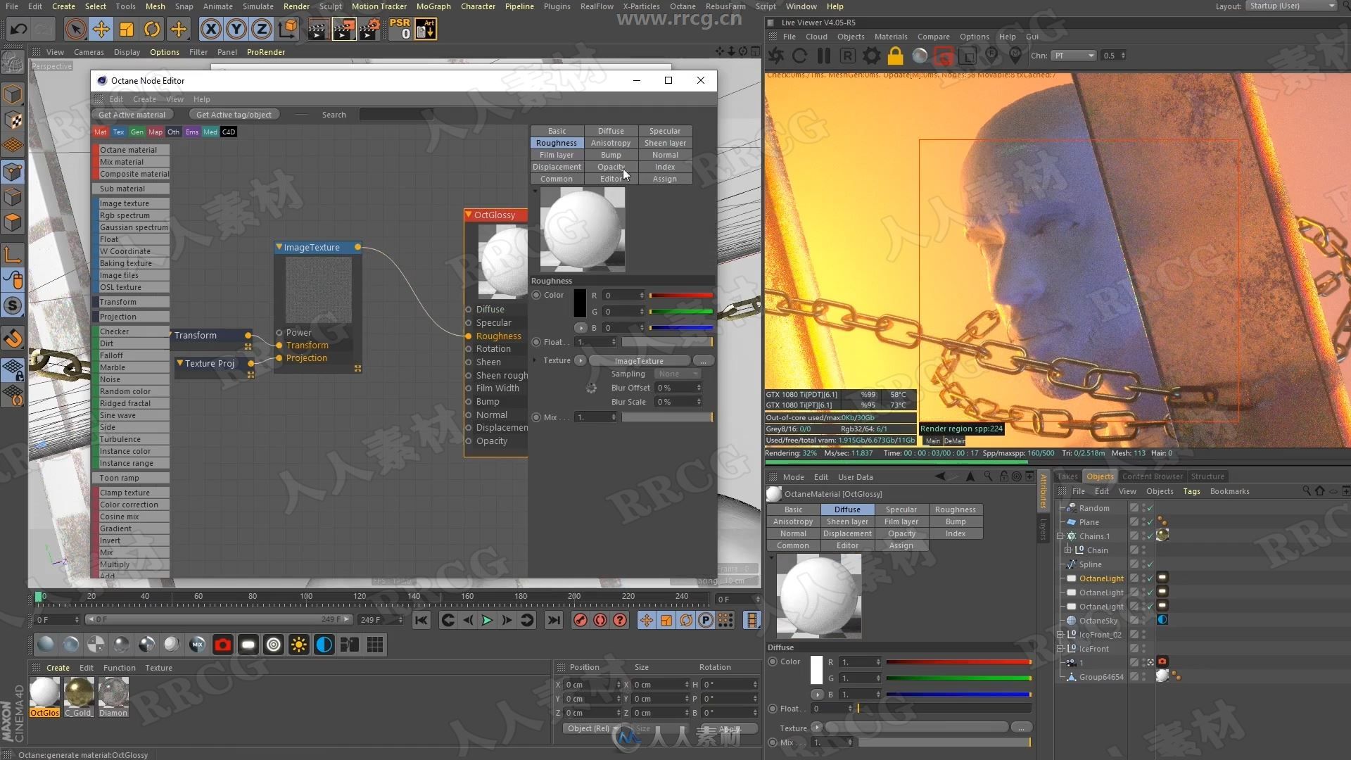1351x760 pixels.
Task: Open the MoGraph menu
Action: [x=433, y=6]
